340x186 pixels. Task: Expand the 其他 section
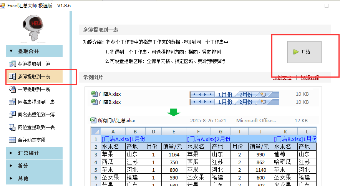click(x=34, y=178)
